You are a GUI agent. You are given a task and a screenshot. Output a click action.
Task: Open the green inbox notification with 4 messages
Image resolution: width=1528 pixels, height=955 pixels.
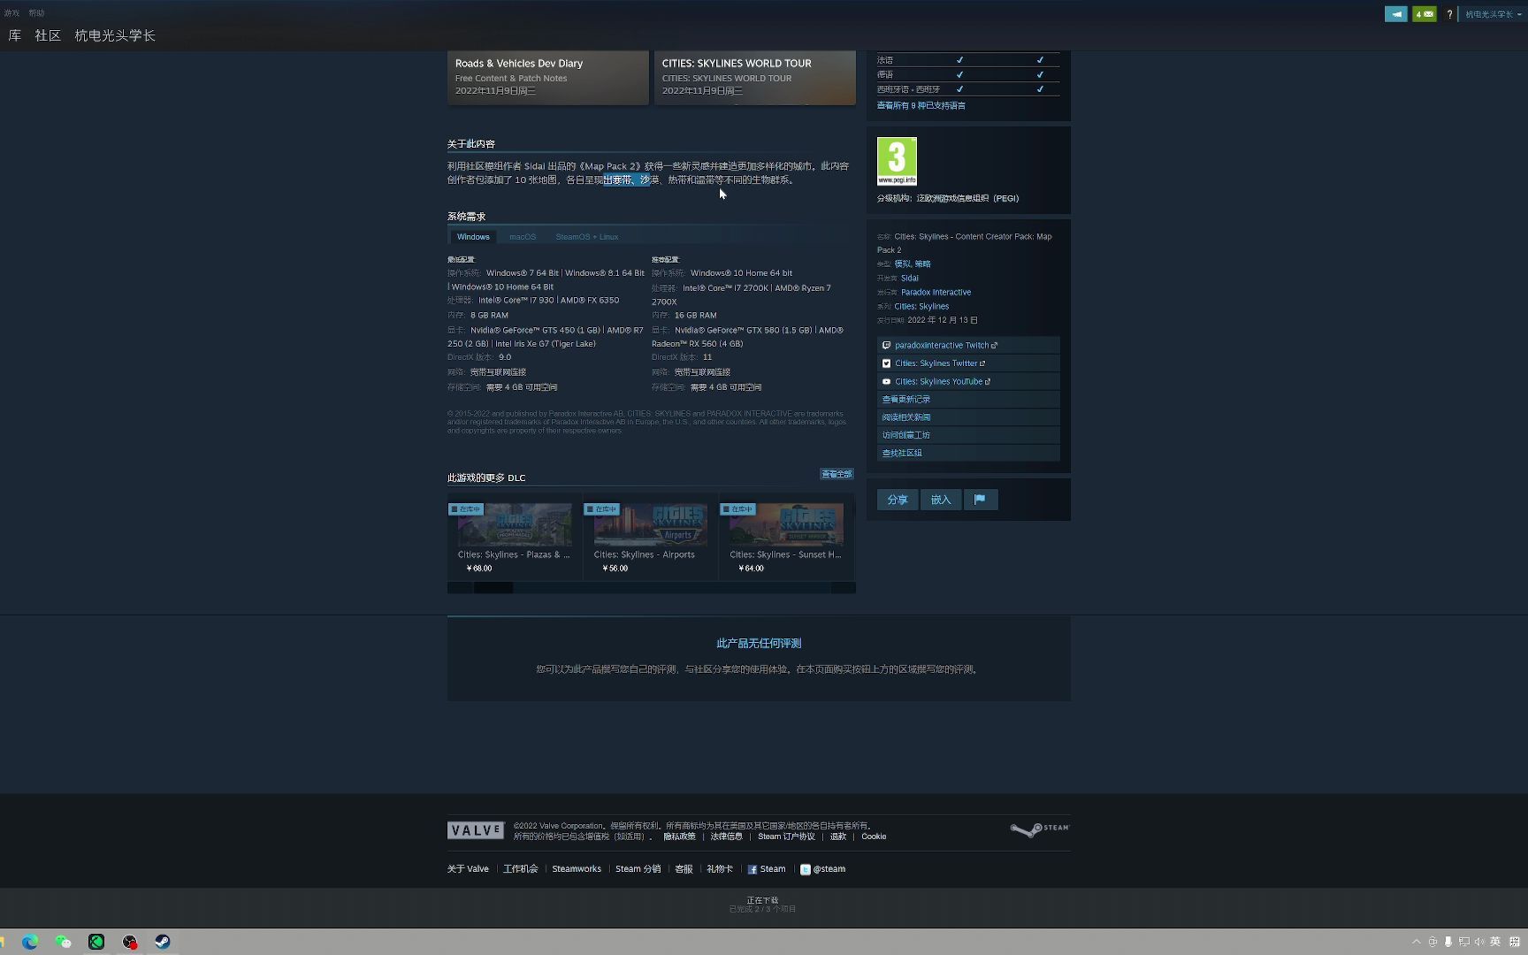point(1425,14)
